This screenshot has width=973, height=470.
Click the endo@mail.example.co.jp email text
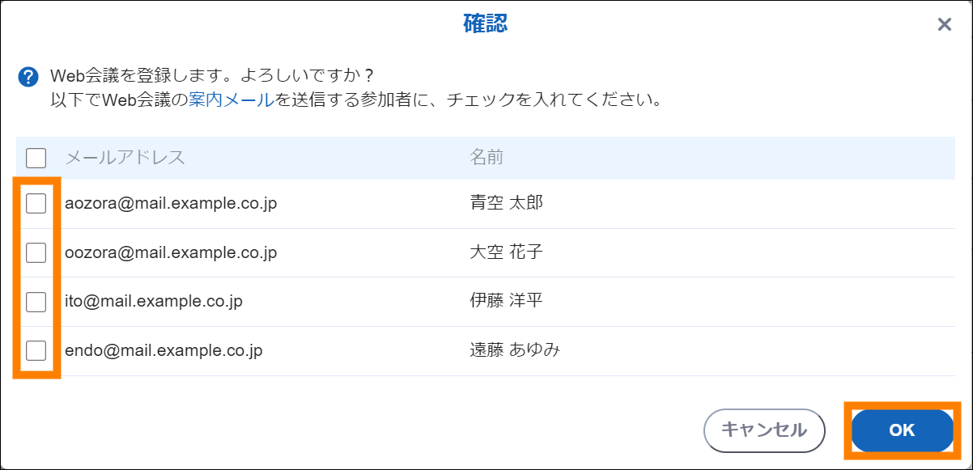point(164,350)
